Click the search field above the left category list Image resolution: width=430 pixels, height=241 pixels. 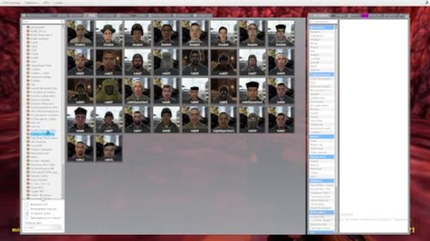pos(43,21)
